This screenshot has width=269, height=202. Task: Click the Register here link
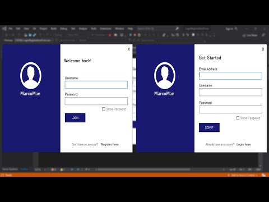click(110, 144)
